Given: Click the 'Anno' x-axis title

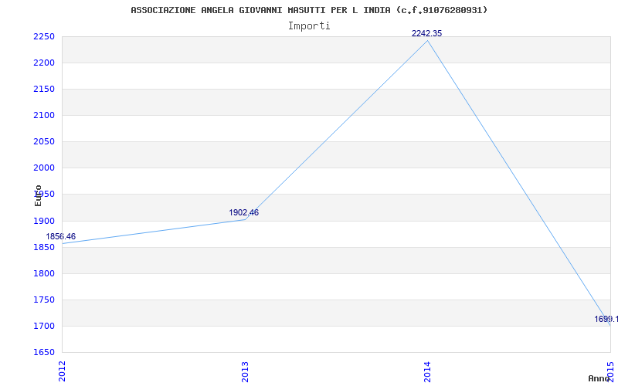Looking at the screenshot, I should 599,378.
